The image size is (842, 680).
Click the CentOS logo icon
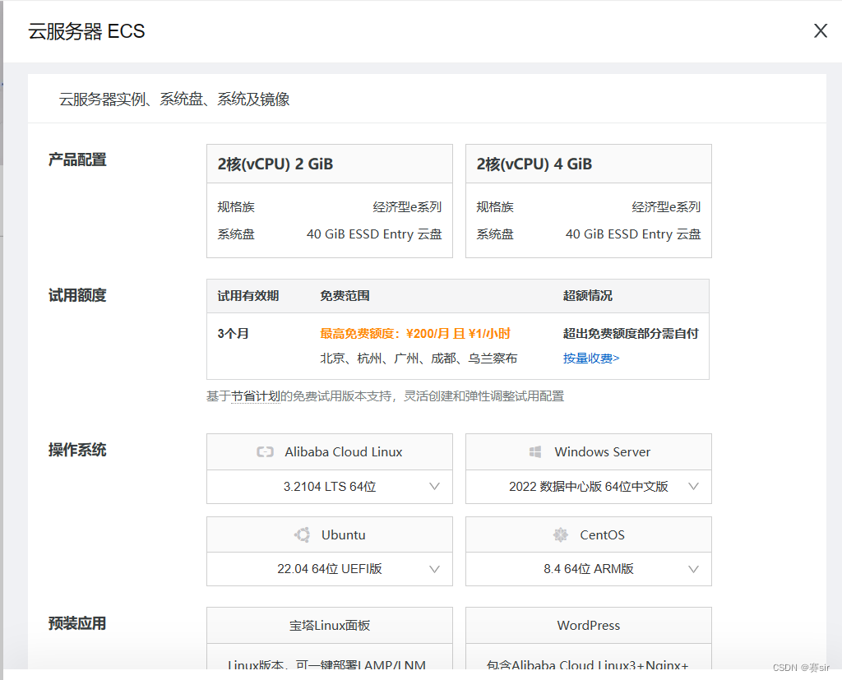[x=561, y=535]
